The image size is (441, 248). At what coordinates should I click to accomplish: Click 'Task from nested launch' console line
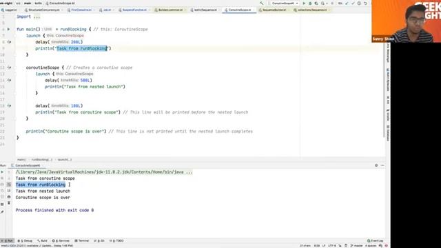tap(43, 191)
